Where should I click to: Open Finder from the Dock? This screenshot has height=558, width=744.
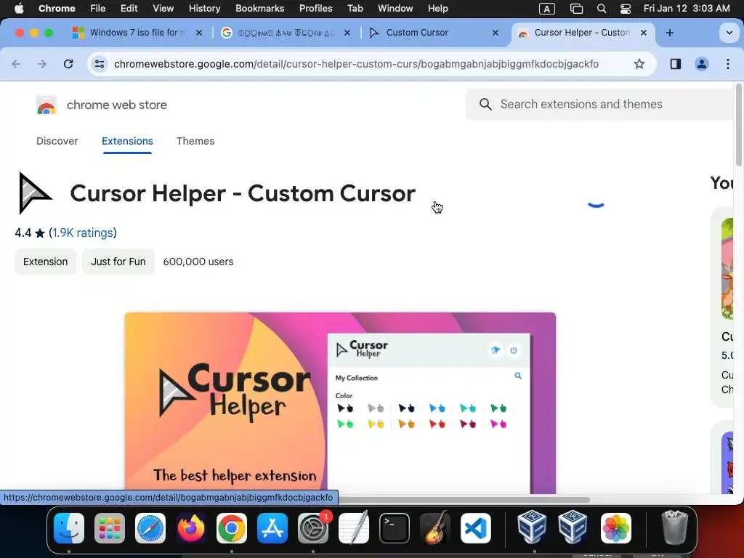tap(69, 527)
